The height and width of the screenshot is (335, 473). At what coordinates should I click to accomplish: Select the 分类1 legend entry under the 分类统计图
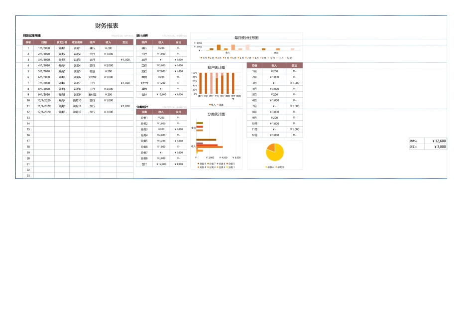tap(228, 167)
